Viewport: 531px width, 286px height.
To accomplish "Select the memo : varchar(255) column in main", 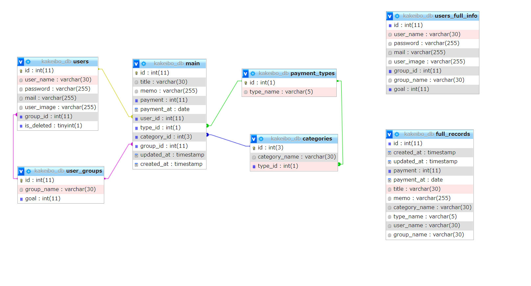I will point(169,91).
